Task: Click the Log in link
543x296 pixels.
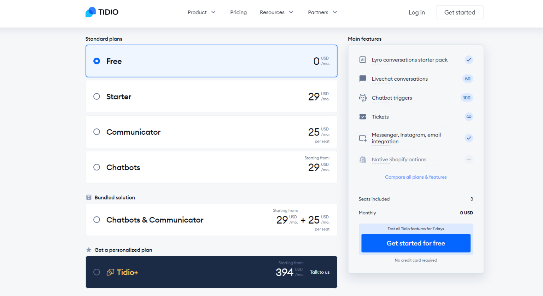Action: [416, 12]
